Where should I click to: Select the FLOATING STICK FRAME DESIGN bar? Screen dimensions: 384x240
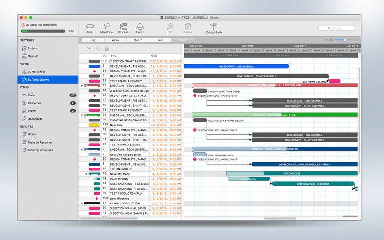pyautogui.click(x=200, y=120)
